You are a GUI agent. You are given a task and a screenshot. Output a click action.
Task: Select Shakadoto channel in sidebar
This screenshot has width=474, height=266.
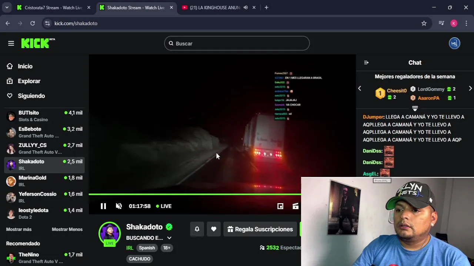click(x=44, y=165)
